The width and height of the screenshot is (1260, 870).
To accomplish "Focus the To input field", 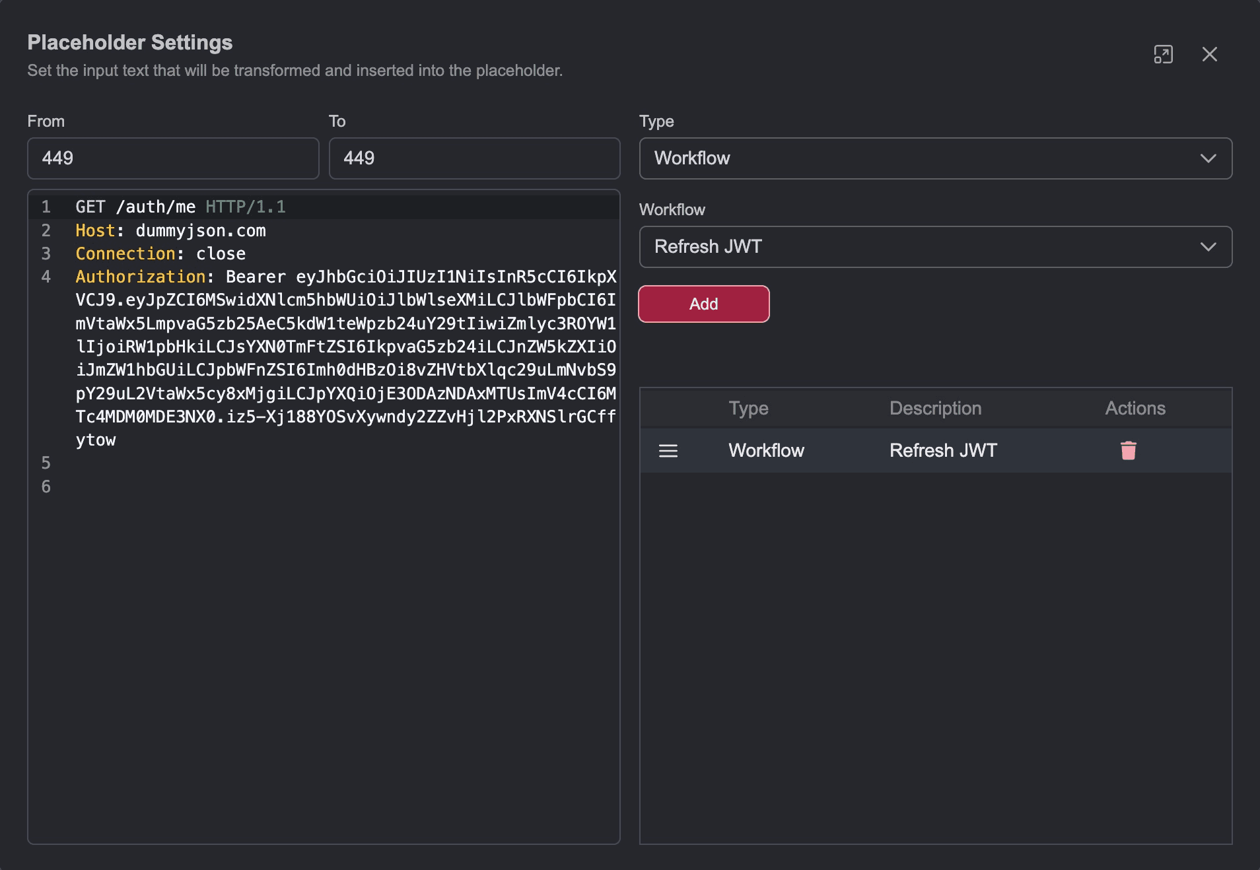I will [474, 158].
